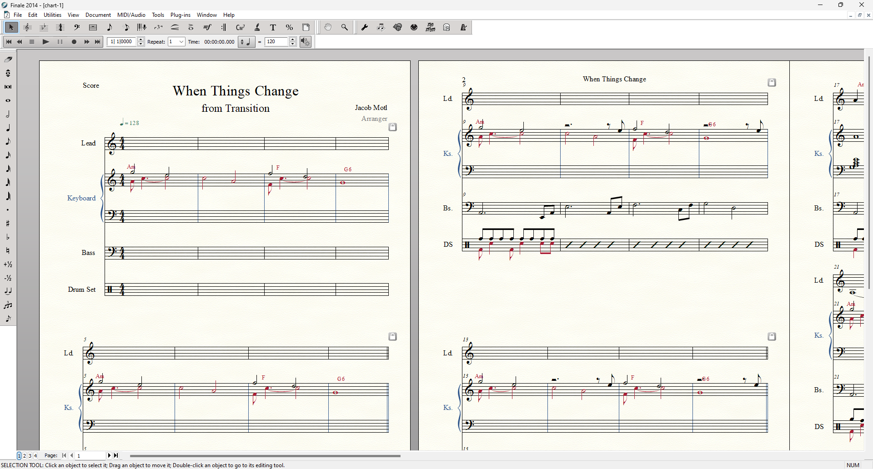Choose half note duration in palette
Viewport: 873px width, 469px height.
coord(8,114)
